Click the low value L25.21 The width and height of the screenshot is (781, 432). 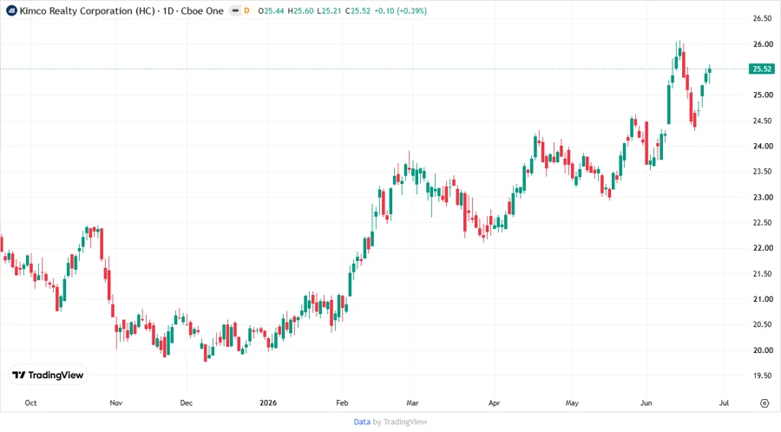click(x=329, y=10)
